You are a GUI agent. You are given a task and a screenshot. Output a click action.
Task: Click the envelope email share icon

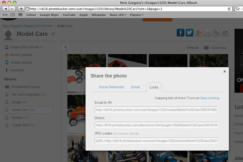coord(208,33)
